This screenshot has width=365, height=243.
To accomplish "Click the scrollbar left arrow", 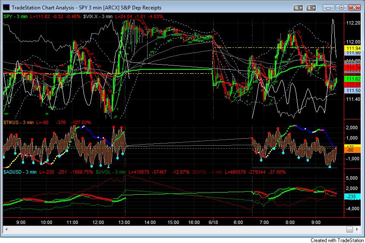I will tap(6, 229).
